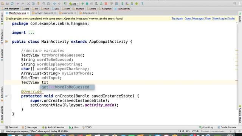This screenshot has width=242, height=136.
Task: Click the Cut scissors icon
Action: (x=28, y=3)
